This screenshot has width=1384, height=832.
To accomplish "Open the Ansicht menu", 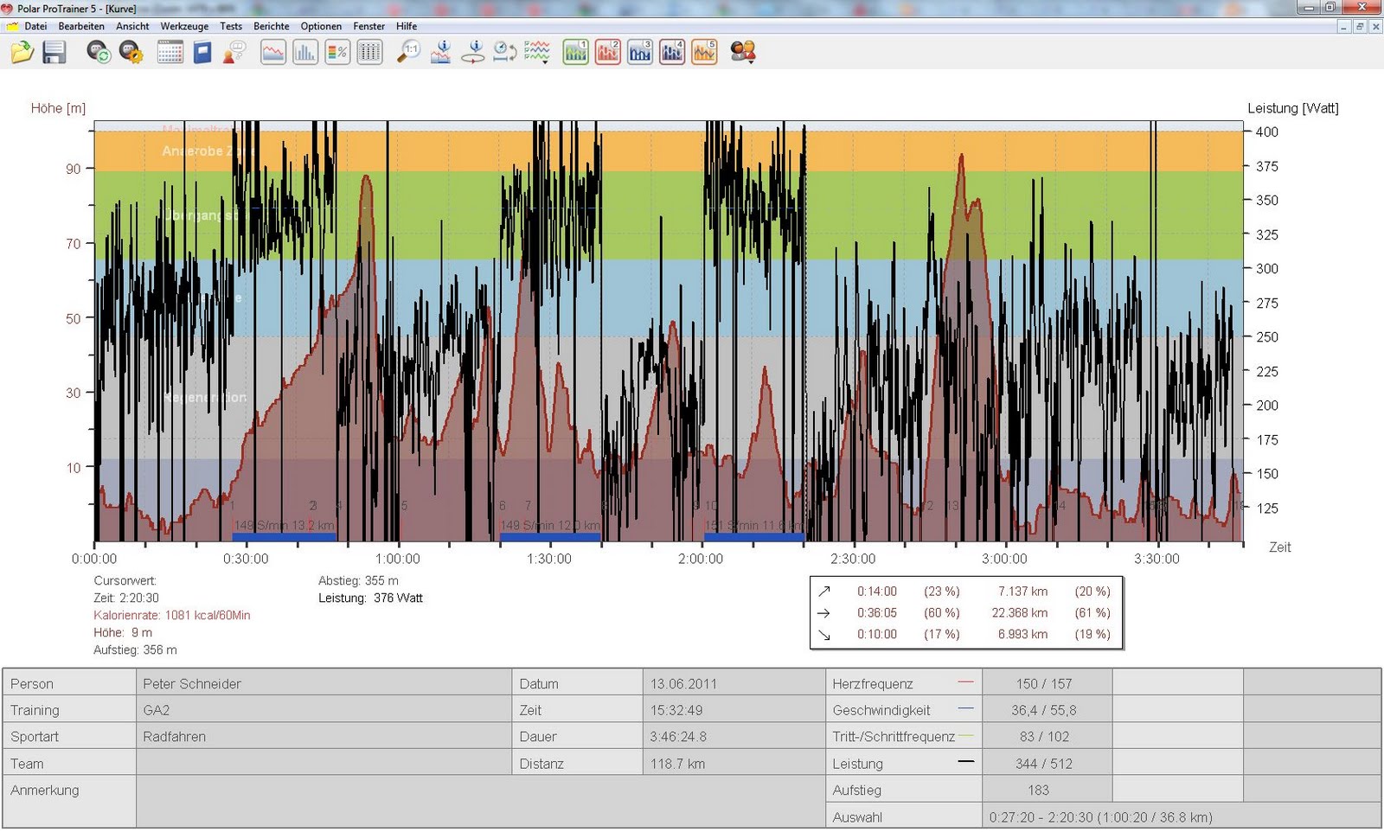I will [132, 27].
